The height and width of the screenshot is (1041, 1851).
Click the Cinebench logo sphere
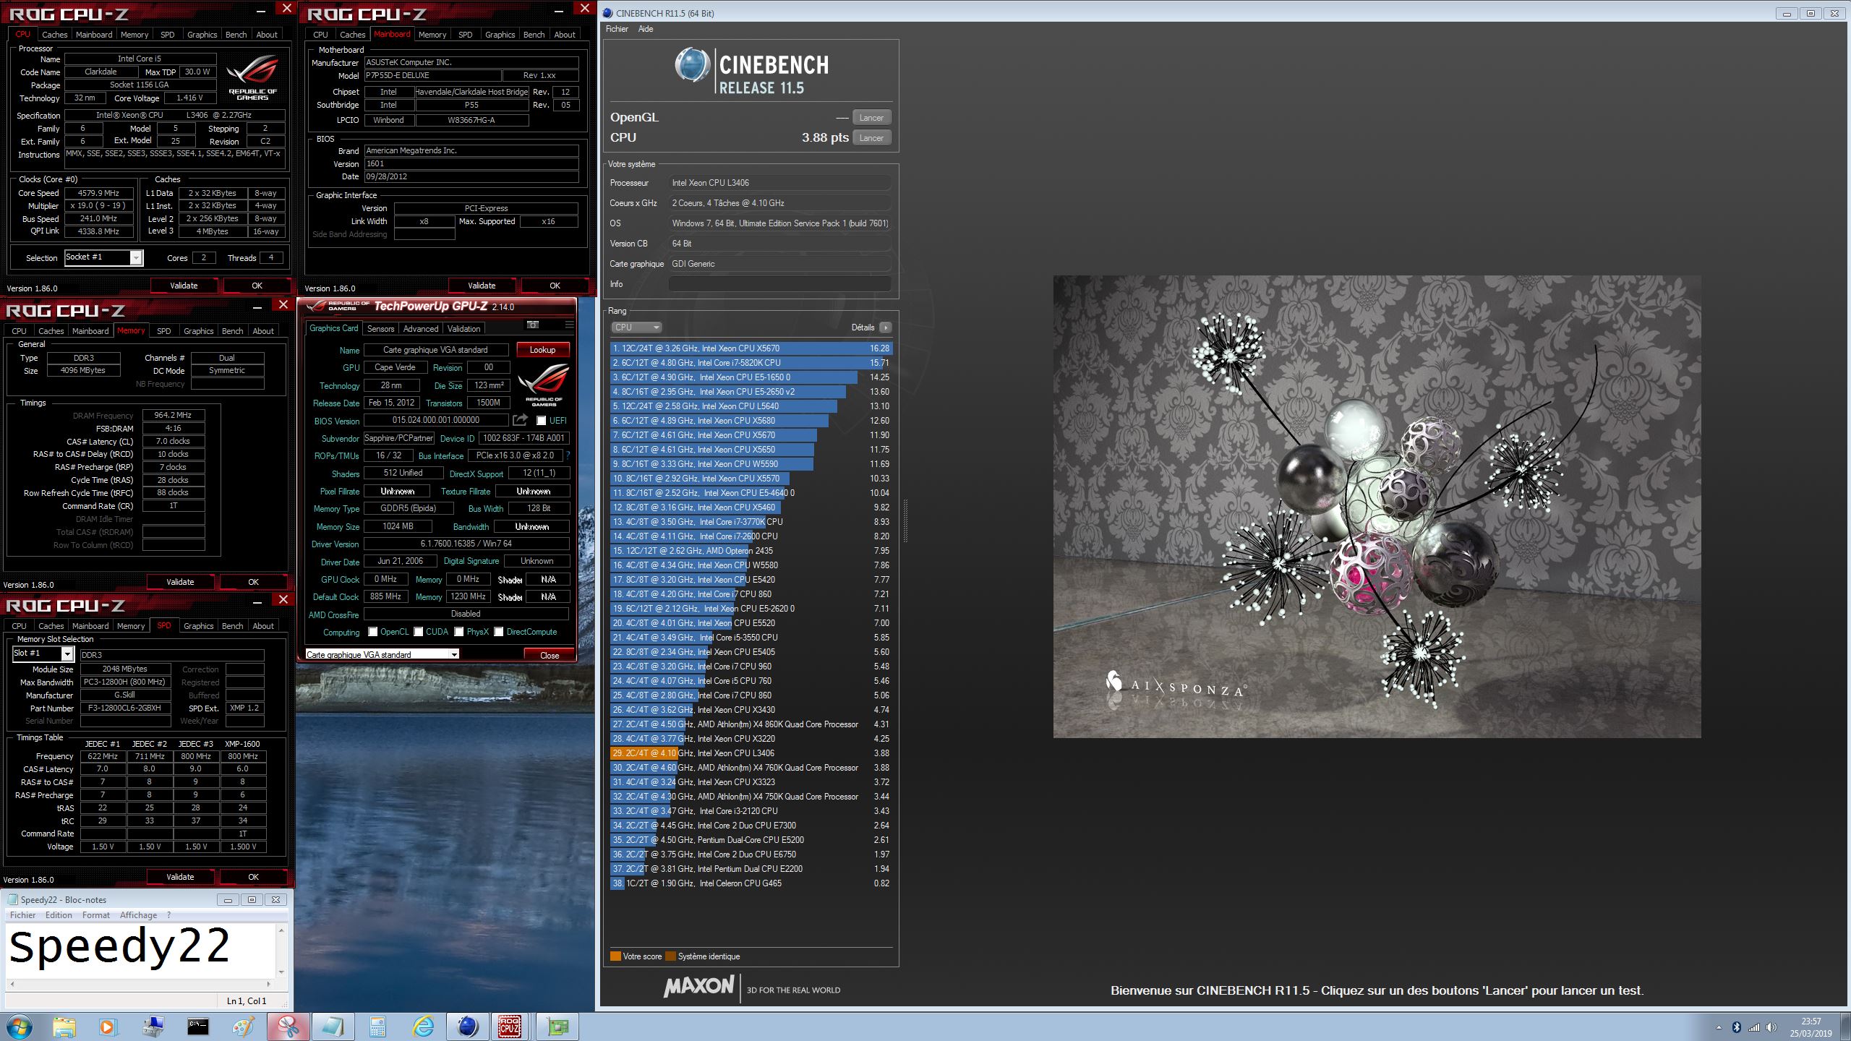(692, 65)
